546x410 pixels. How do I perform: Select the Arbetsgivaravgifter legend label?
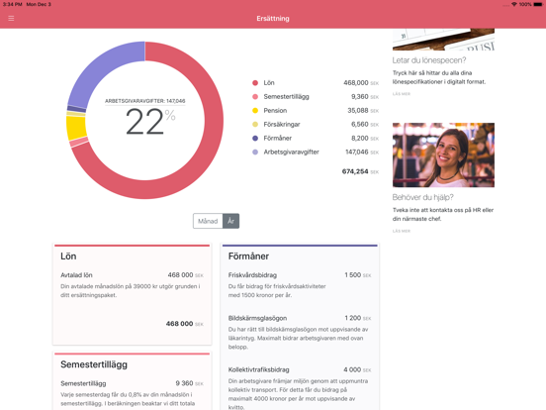pos(291,152)
